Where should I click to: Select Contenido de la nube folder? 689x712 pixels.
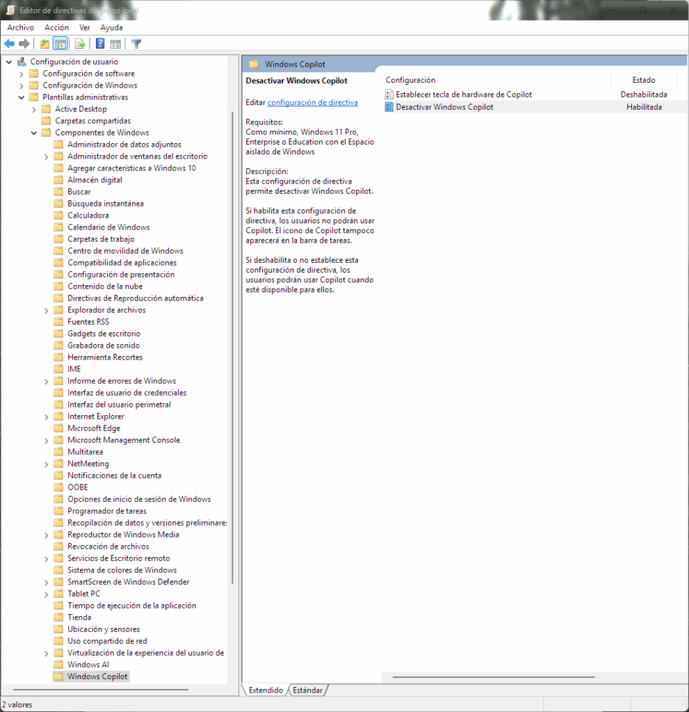[x=105, y=286]
